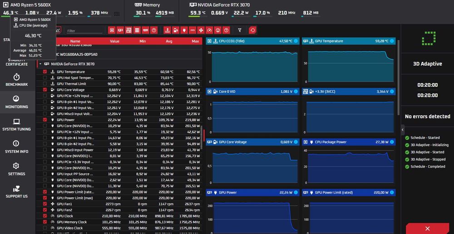Click info icon on GPU Power Limit (rated) graph
Image resolution: width=454 pixels, height=234 pixels.
[392, 192]
